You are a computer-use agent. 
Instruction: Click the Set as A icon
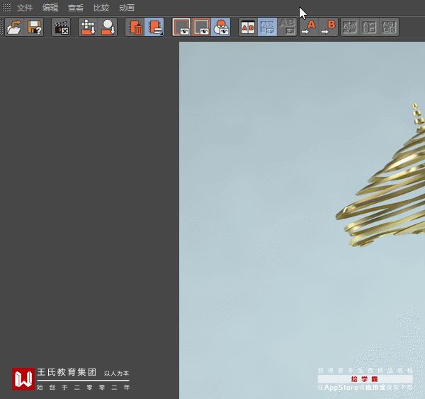tap(309, 27)
